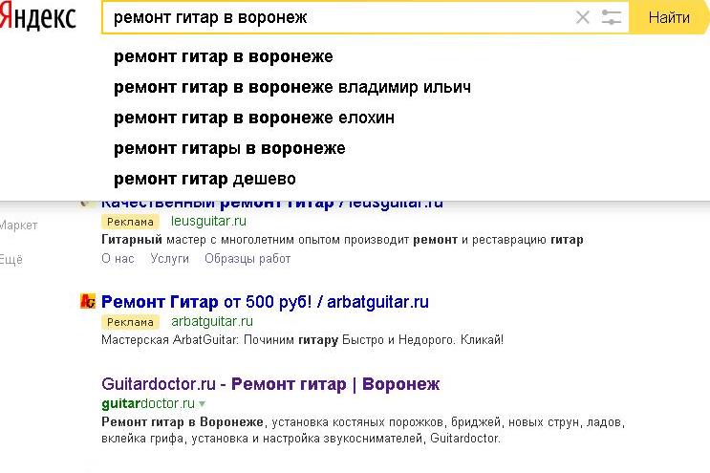Screen dimensions: 710x473
Task: Open advanced search settings sliders icon
Action: tap(611, 17)
